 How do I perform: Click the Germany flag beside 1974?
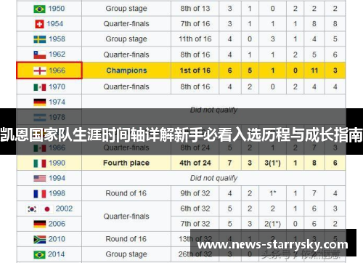coord(40,102)
